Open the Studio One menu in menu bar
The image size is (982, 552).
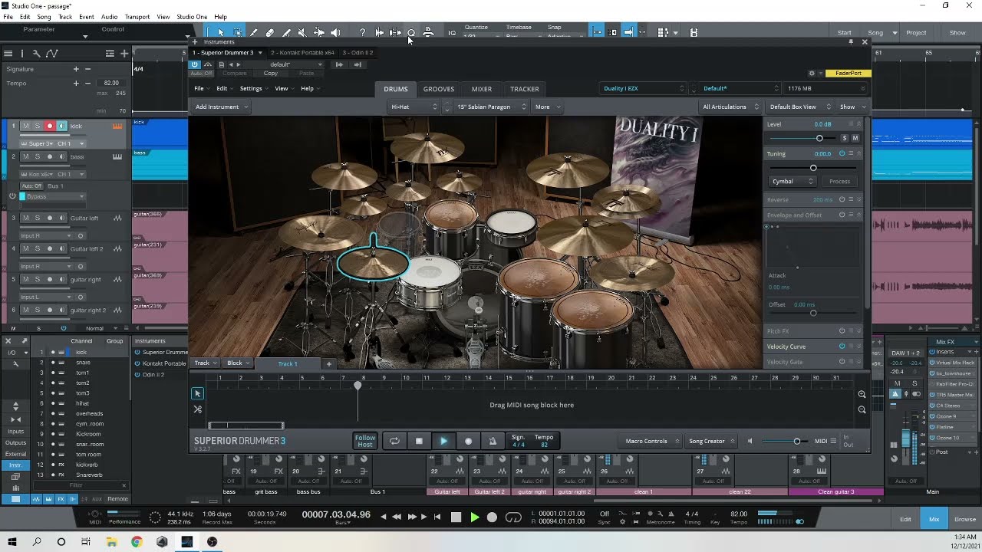pos(192,16)
